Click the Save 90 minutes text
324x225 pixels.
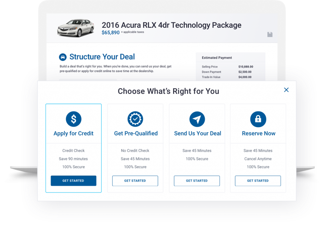click(73, 159)
